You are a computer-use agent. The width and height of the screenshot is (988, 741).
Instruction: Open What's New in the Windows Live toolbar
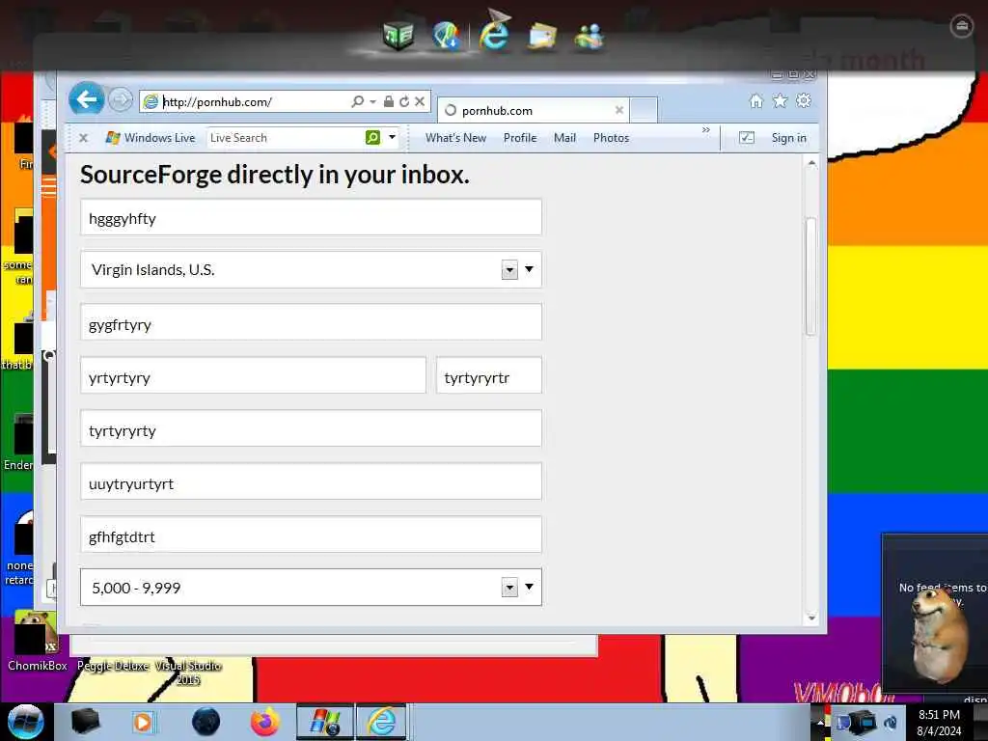click(455, 137)
